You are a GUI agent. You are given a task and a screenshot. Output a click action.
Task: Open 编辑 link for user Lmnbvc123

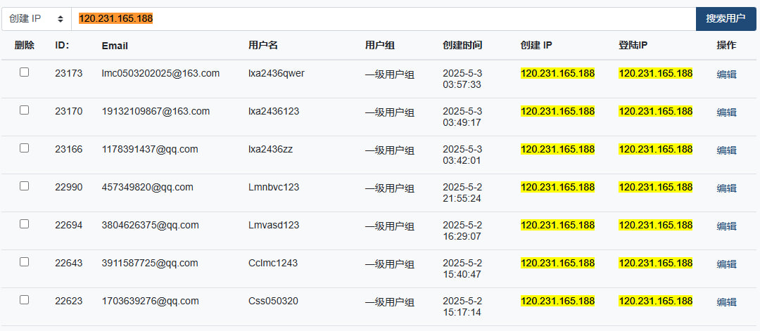(x=726, y=188)
